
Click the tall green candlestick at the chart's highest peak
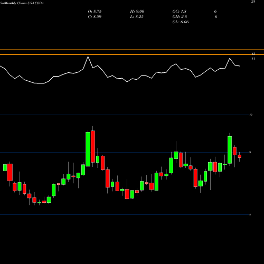(x=88, y=149)
